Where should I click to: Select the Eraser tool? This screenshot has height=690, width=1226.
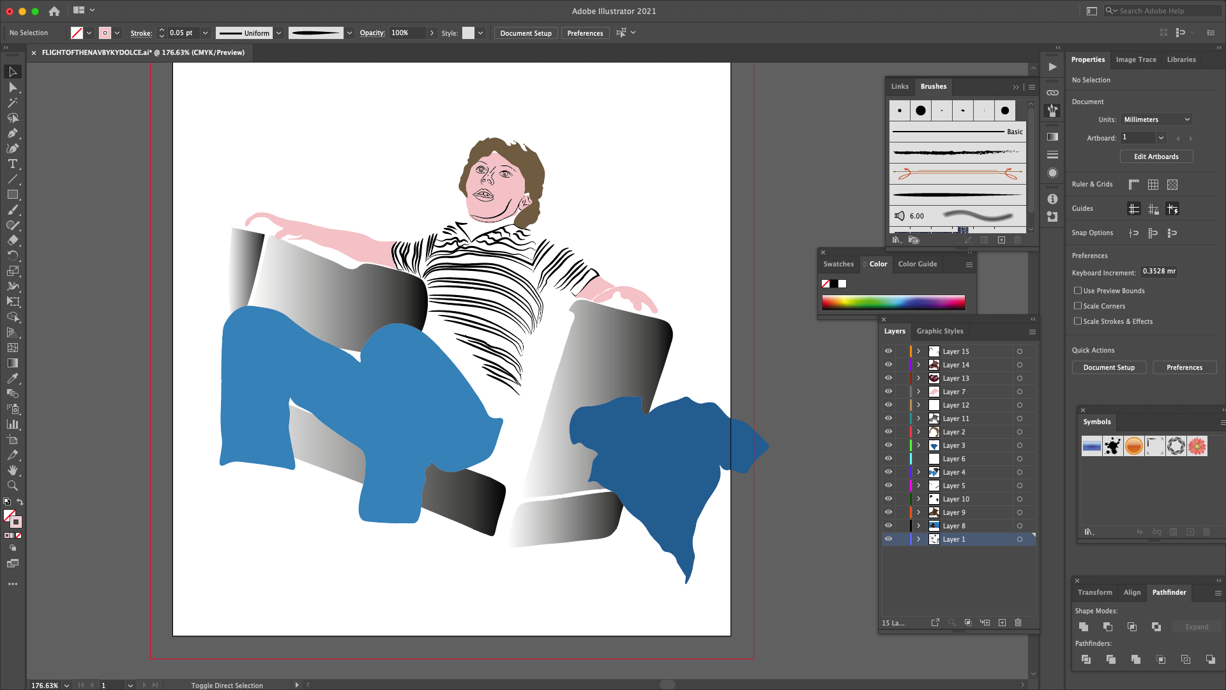pos(13,241)
